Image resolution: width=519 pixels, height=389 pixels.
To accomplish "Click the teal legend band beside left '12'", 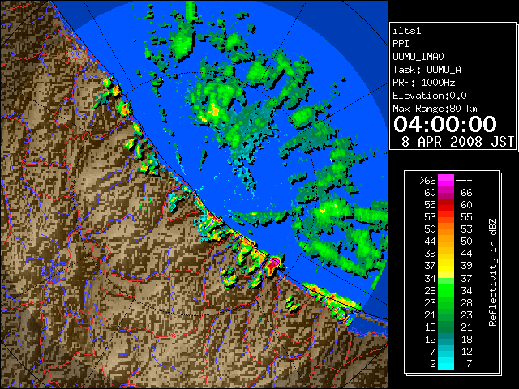I will [x=446, y=339].
